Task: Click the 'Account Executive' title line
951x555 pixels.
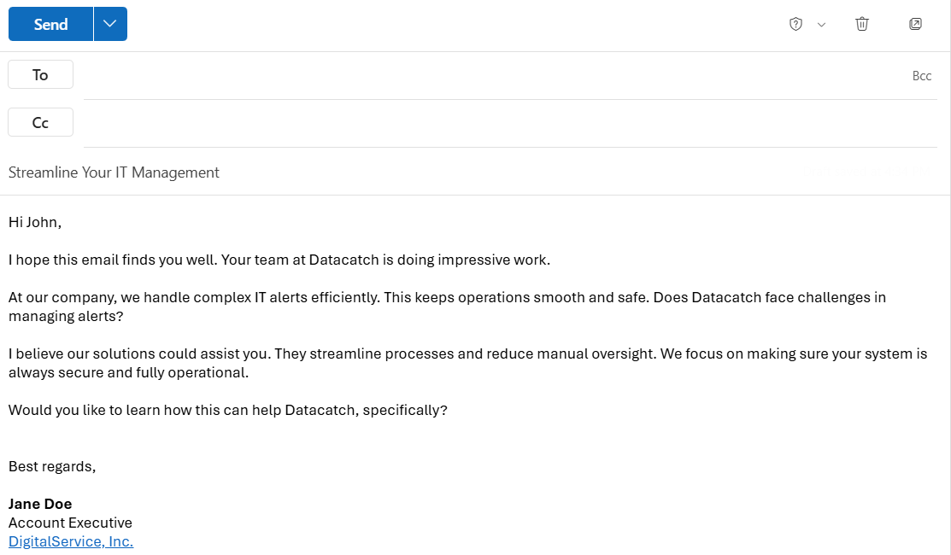Action: (70, 523)
